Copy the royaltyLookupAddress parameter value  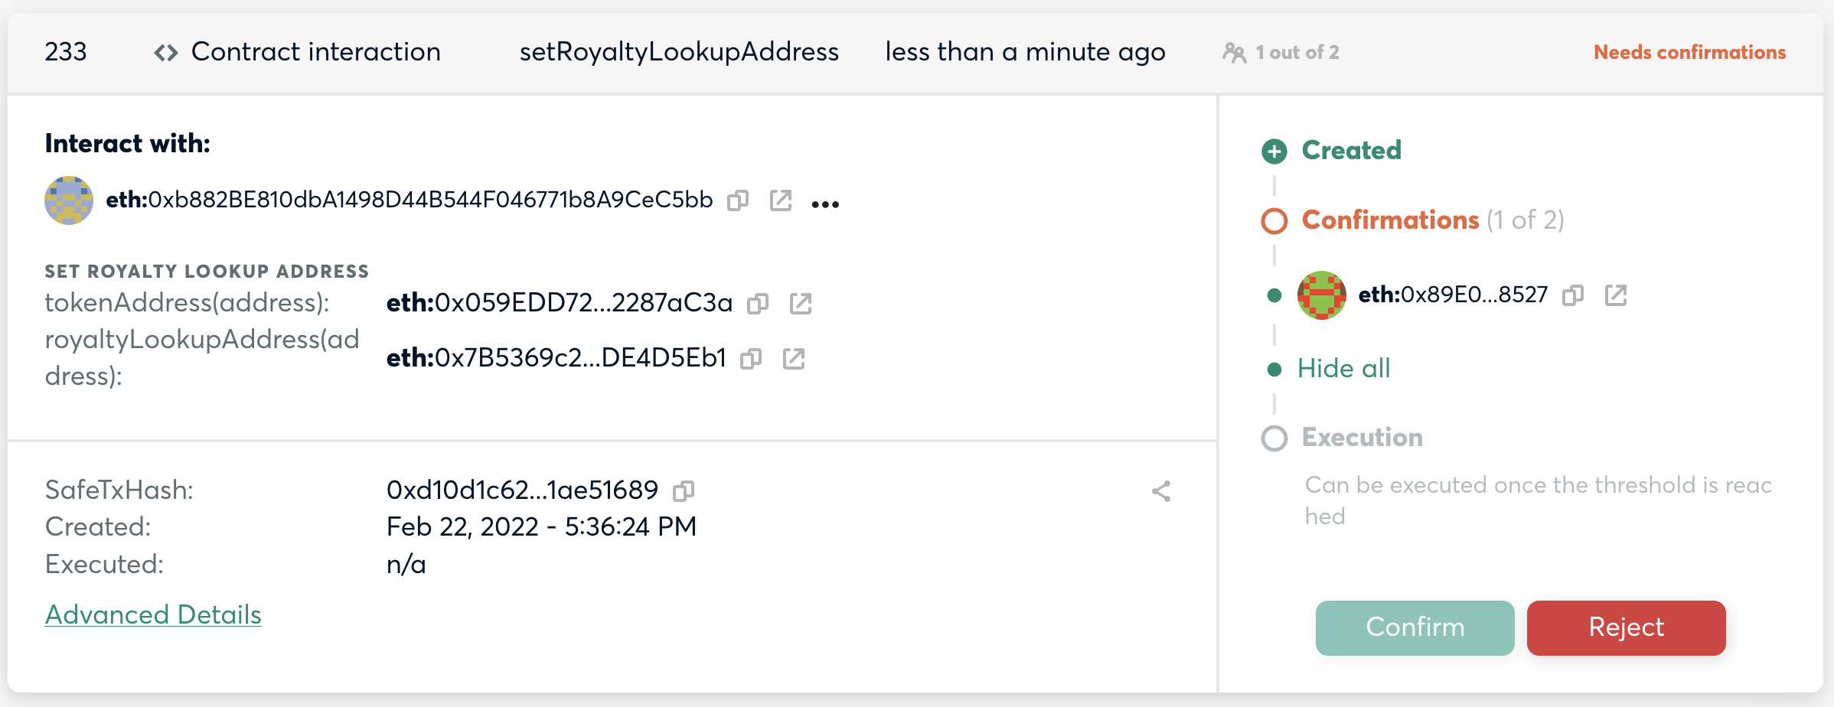pyautogui.click(x=751, y=358)
